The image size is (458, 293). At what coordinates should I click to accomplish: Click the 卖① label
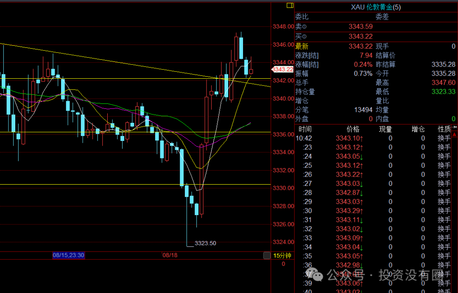click(301, 27)
